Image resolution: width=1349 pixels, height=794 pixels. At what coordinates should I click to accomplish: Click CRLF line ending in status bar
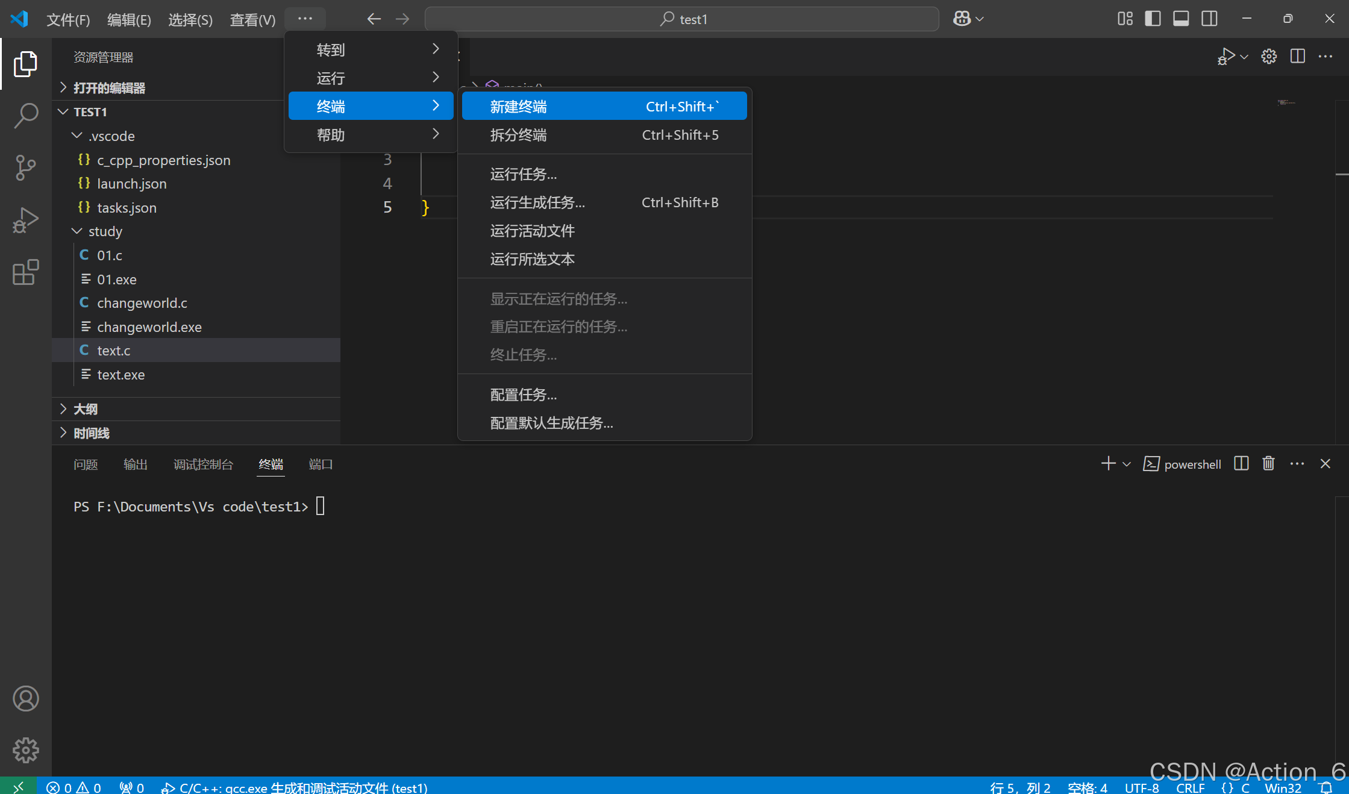pos(1190,787)
